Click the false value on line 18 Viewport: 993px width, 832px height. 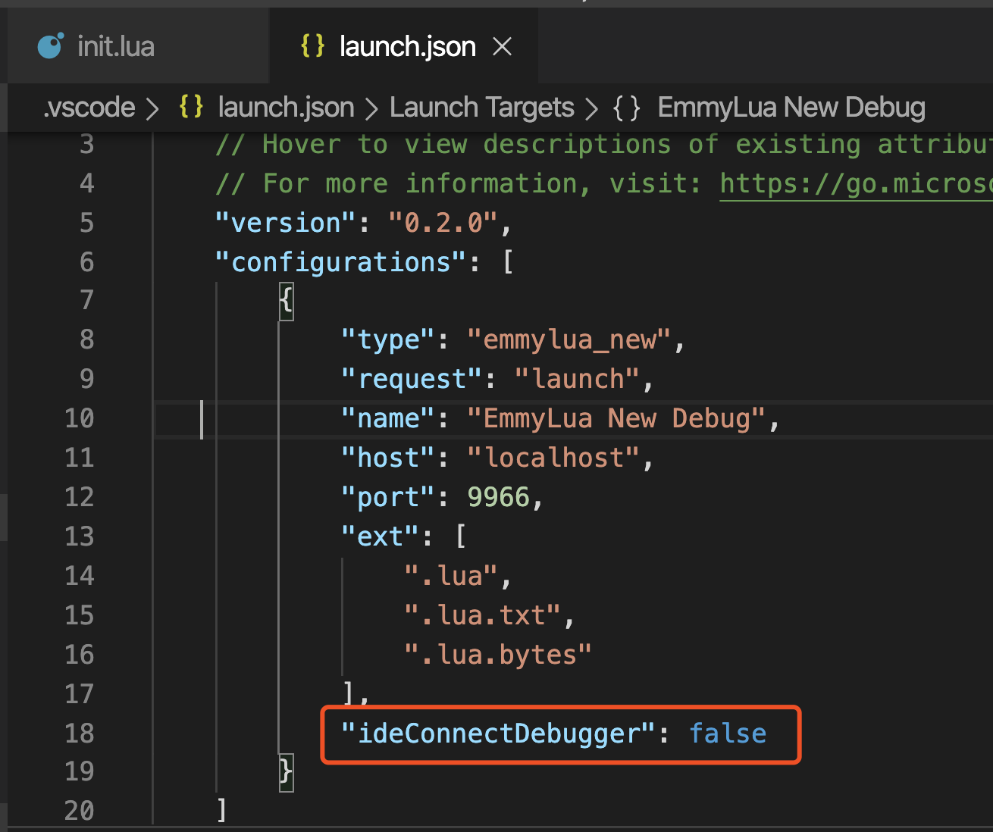click(x=728, y=733)
